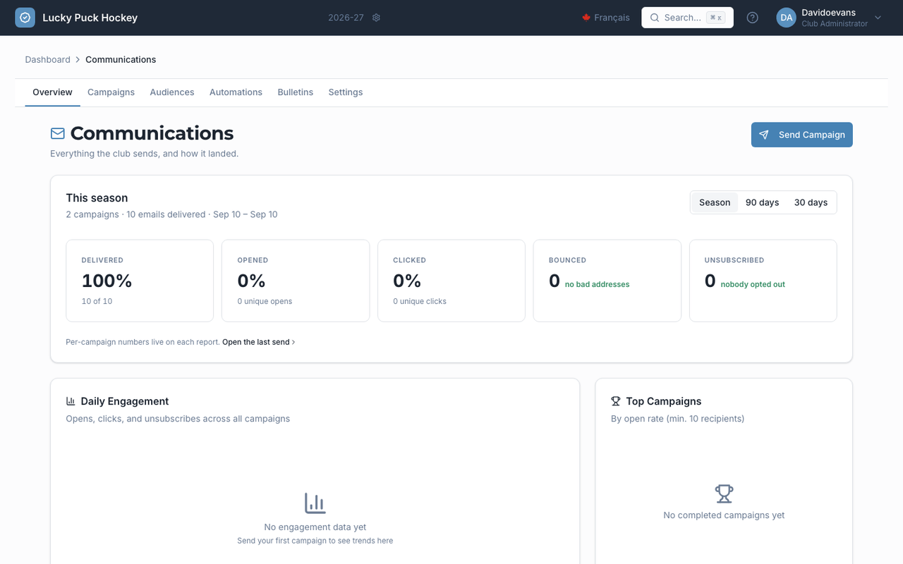Go to the Automations tab
The width and height of the screenshot is (903, 564).
point(236,92)
